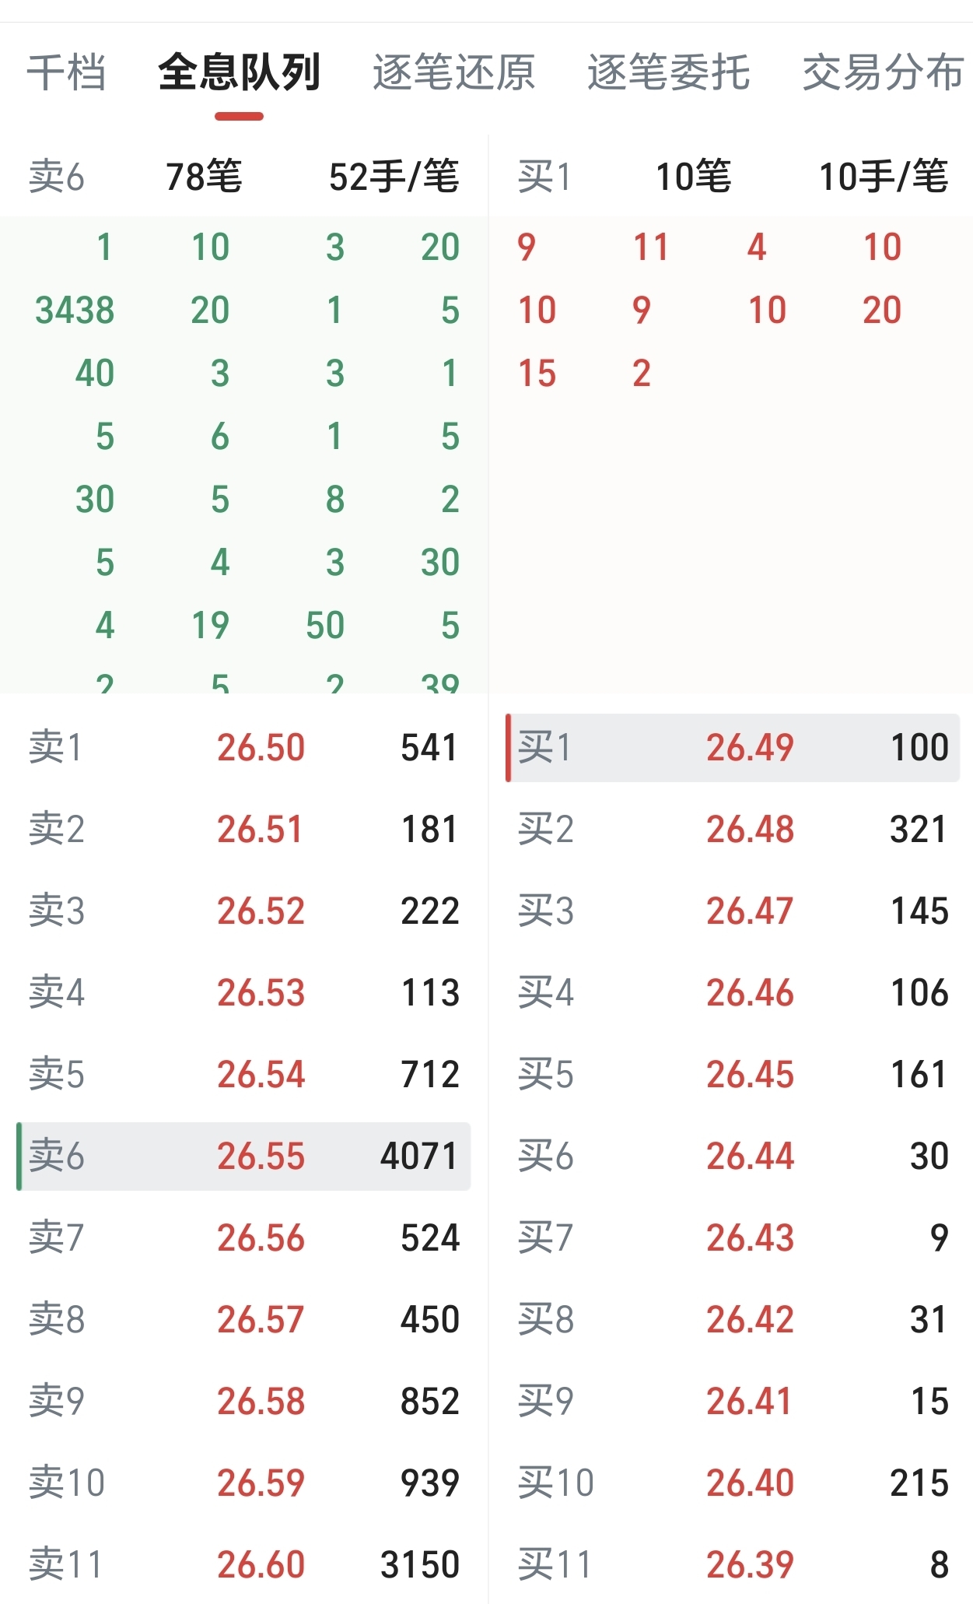This screenshot has width=973, height=1604.
Task: Select the highlighted 卖6 row at 26.55
Action: pyautogui.click(x=243, y=1156)
